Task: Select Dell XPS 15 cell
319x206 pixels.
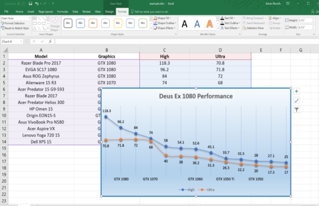Action: point(41,142)
